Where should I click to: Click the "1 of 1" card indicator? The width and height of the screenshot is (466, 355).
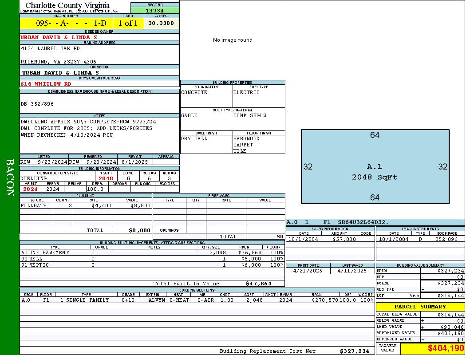[128, 23]
